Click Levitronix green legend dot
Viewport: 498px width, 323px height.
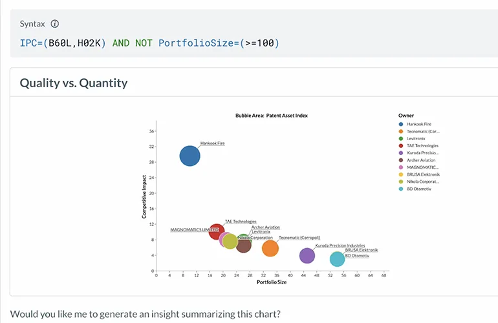[402, 138]
